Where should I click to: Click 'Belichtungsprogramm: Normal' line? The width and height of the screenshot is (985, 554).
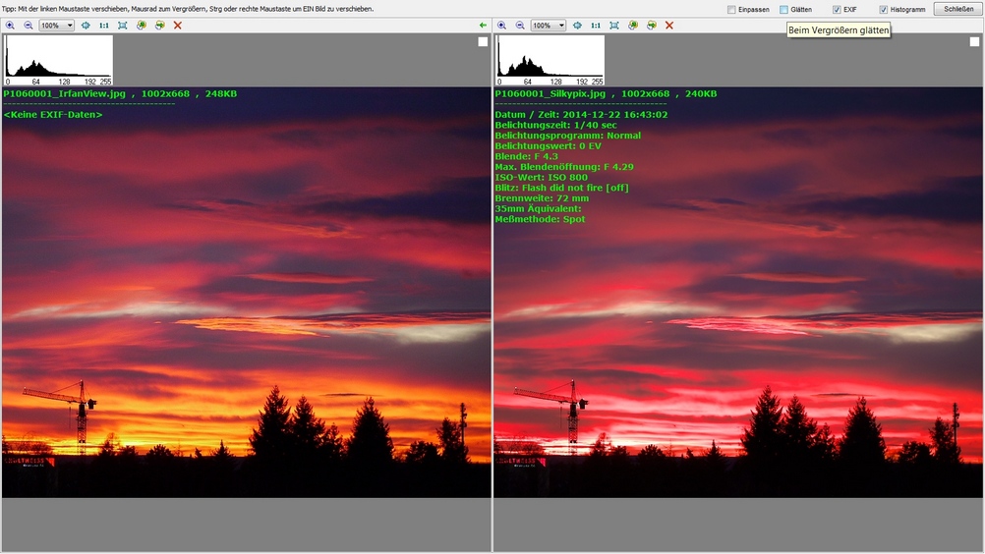tap(568, 136)
